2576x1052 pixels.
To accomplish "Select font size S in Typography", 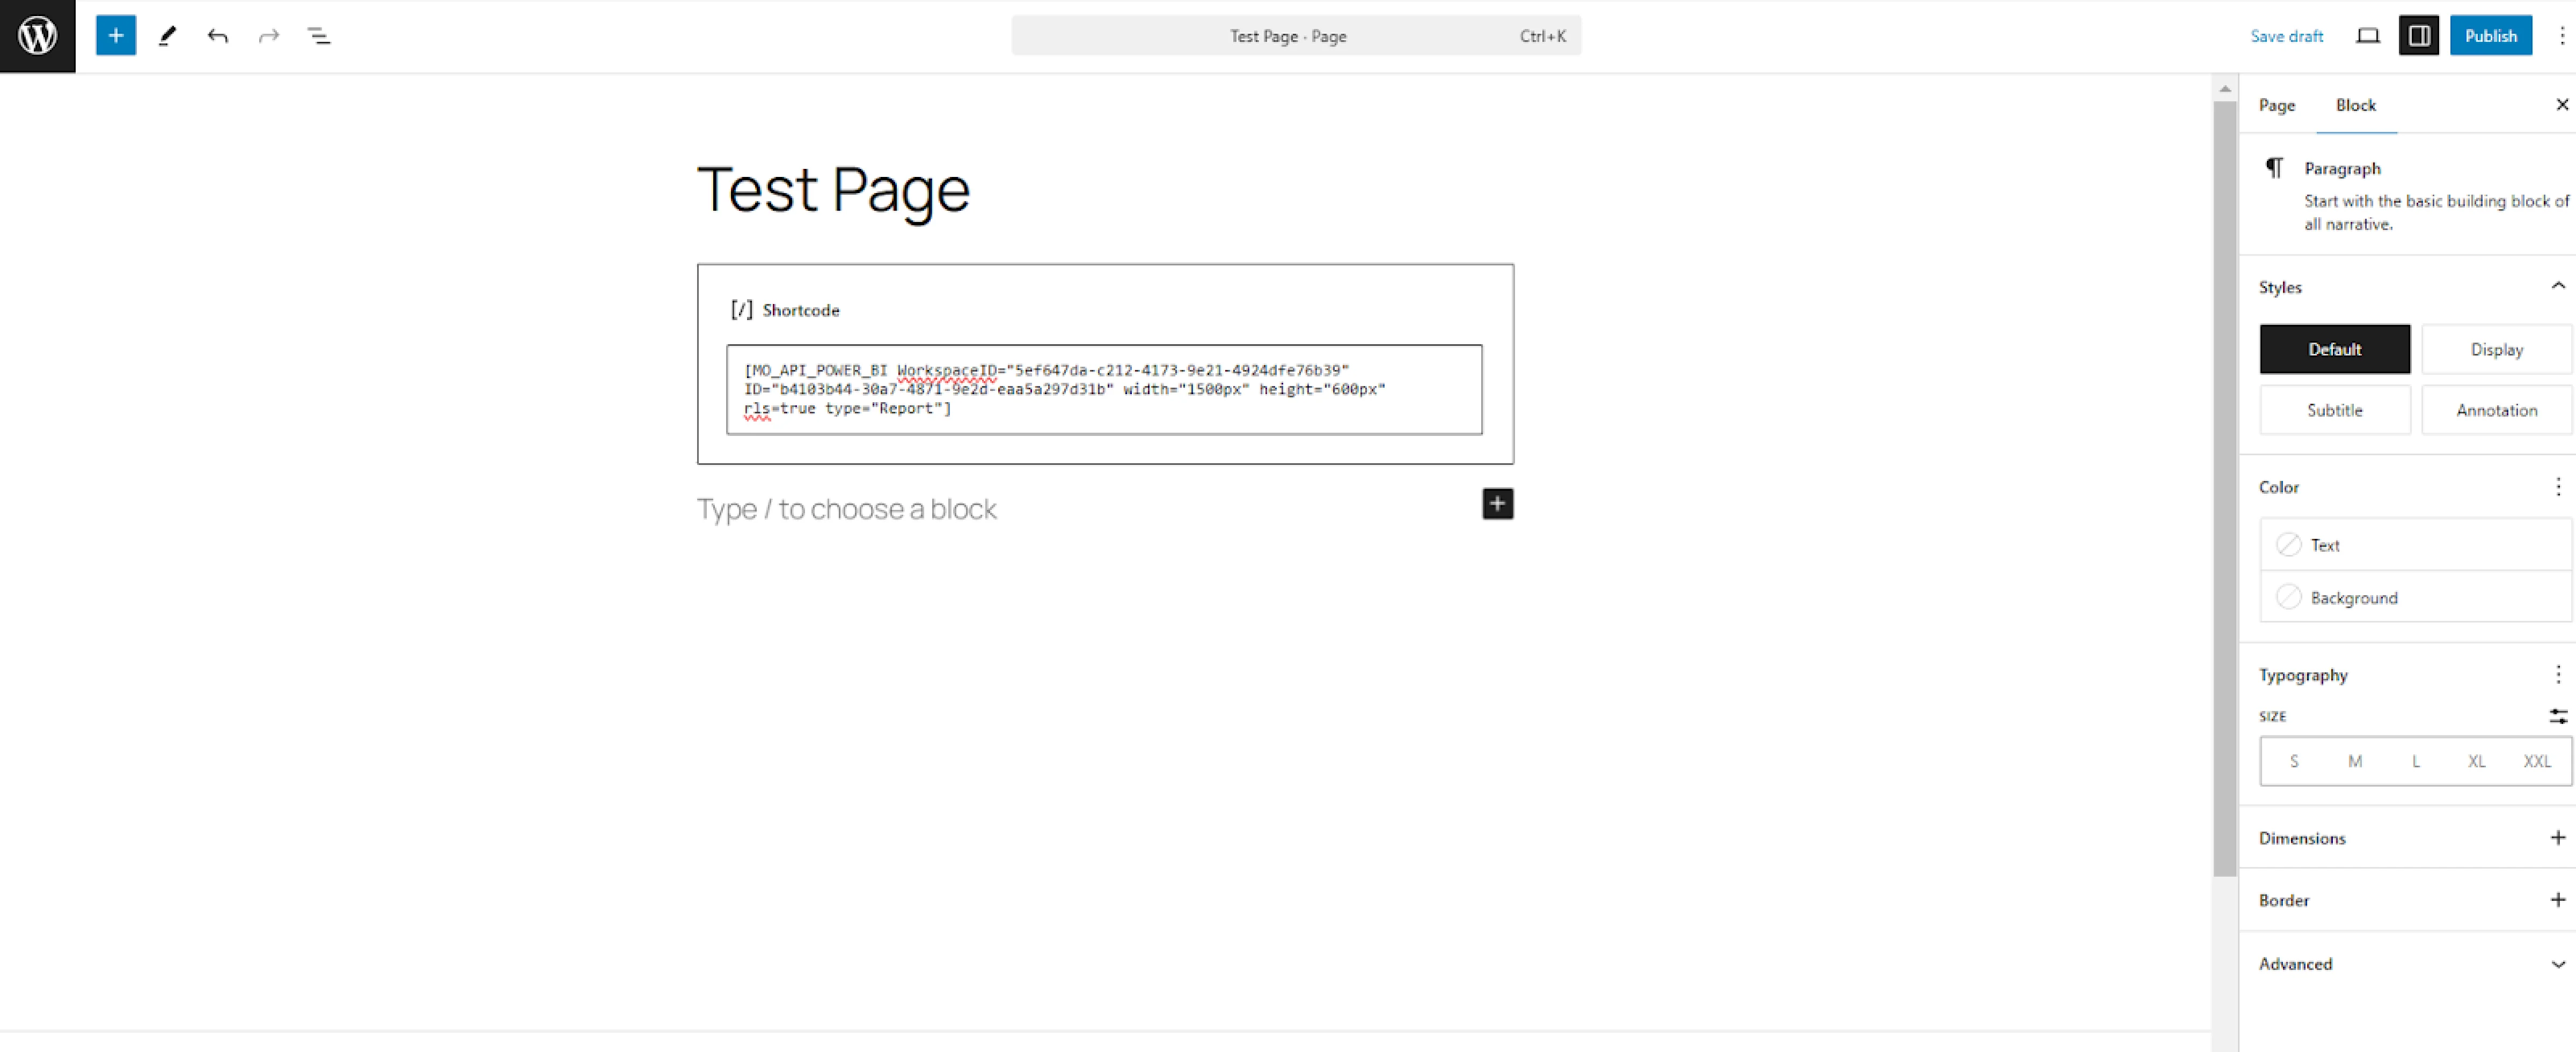I will (x=2293, y=760).
